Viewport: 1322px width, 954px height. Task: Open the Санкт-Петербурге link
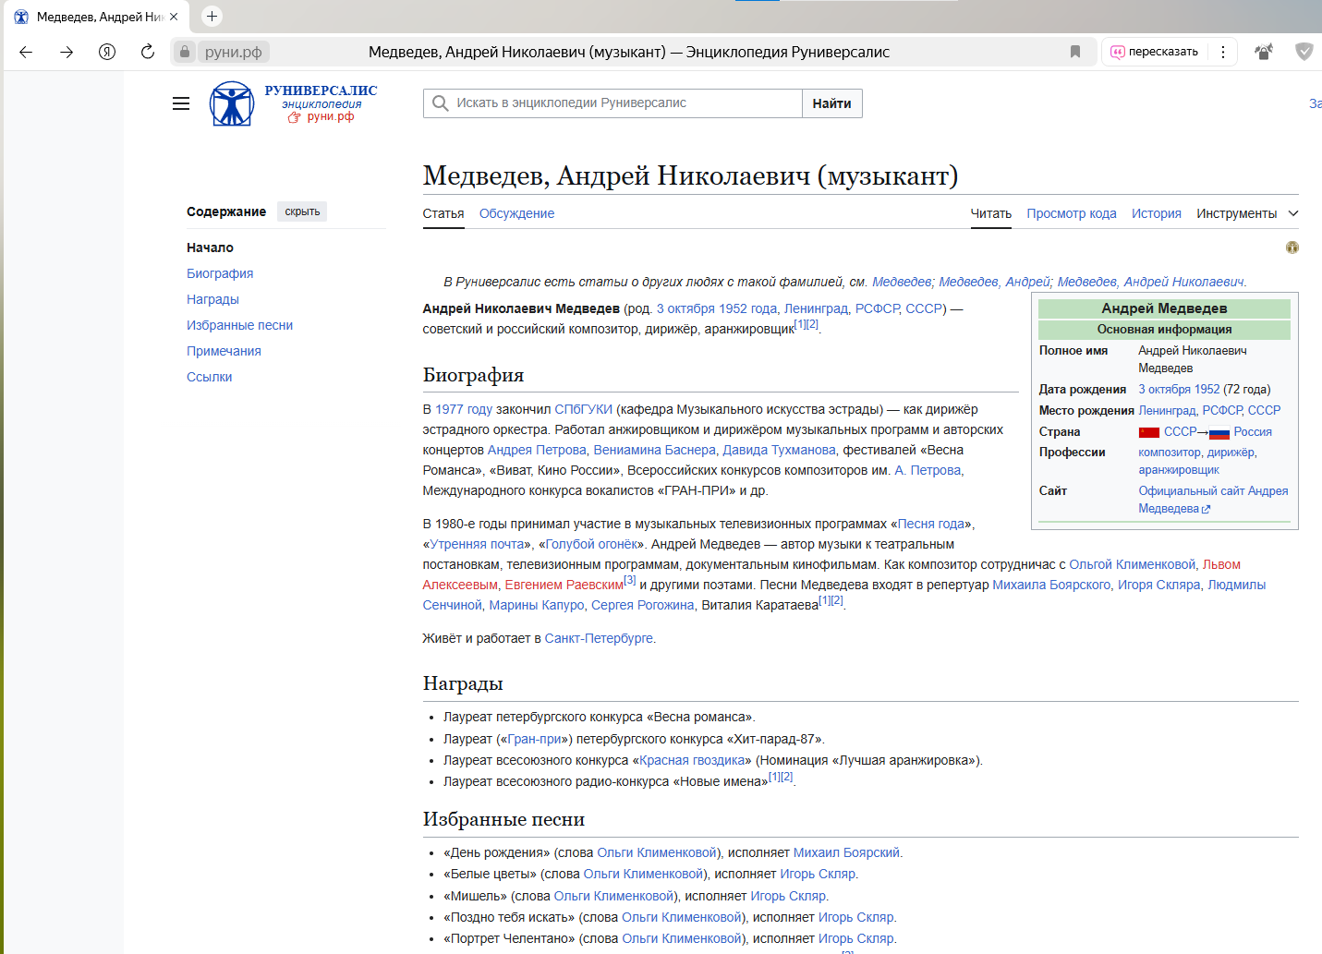click(599, 638)
